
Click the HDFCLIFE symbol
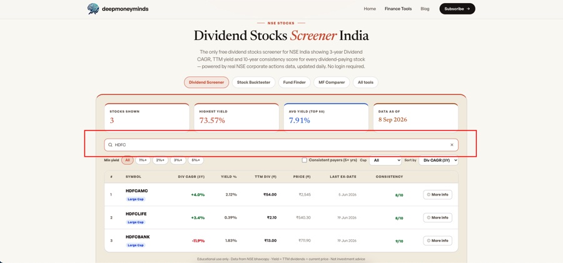[136, 214]
